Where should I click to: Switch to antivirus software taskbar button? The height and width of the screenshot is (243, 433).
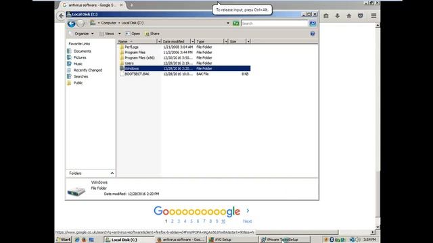click(x=181, y=240)
